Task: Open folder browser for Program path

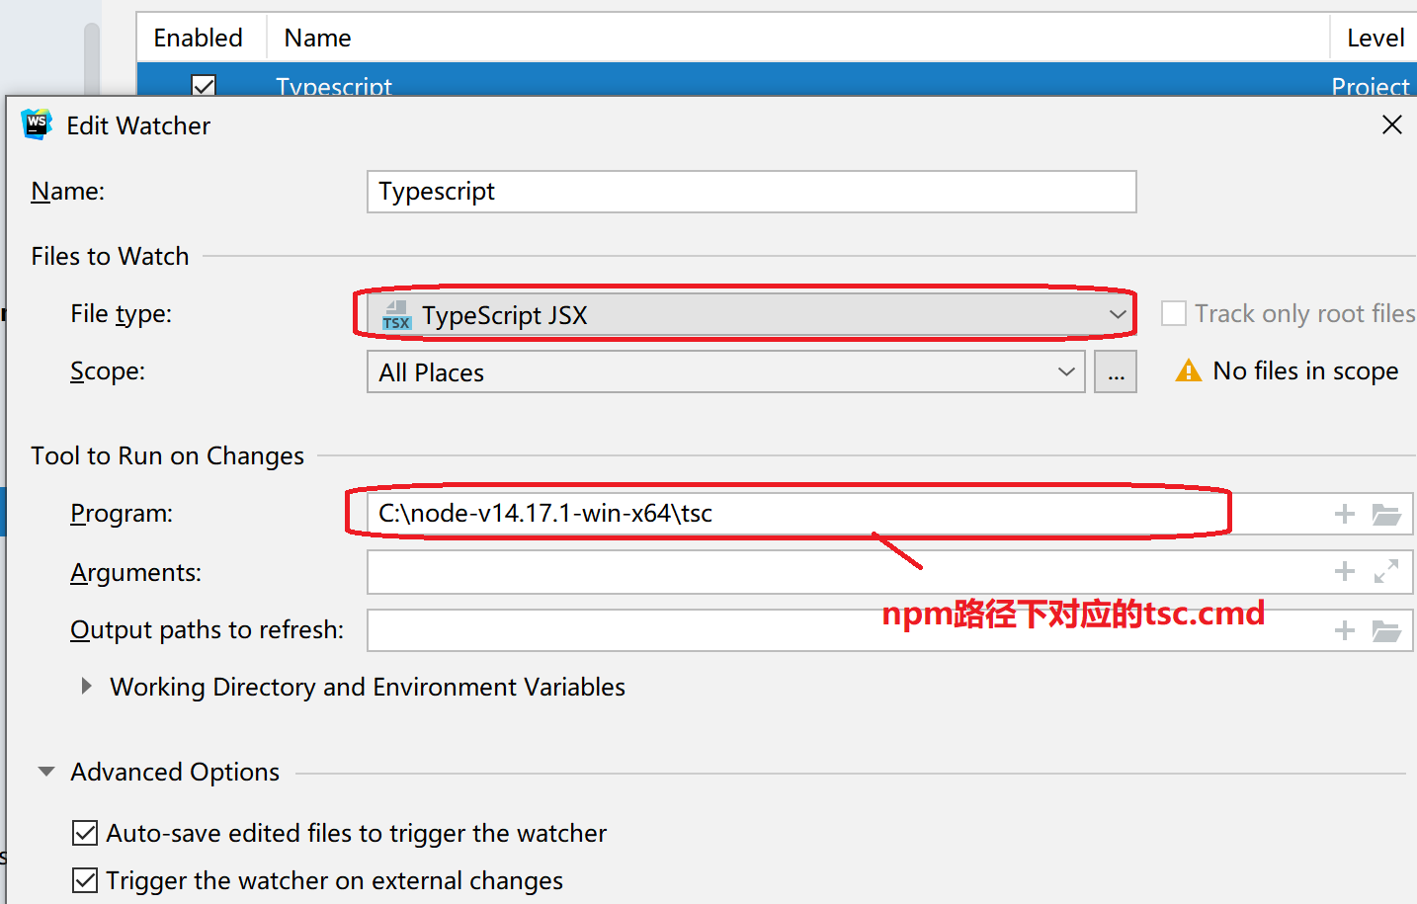Action: pyautogui.click(x=1386, y=514)
